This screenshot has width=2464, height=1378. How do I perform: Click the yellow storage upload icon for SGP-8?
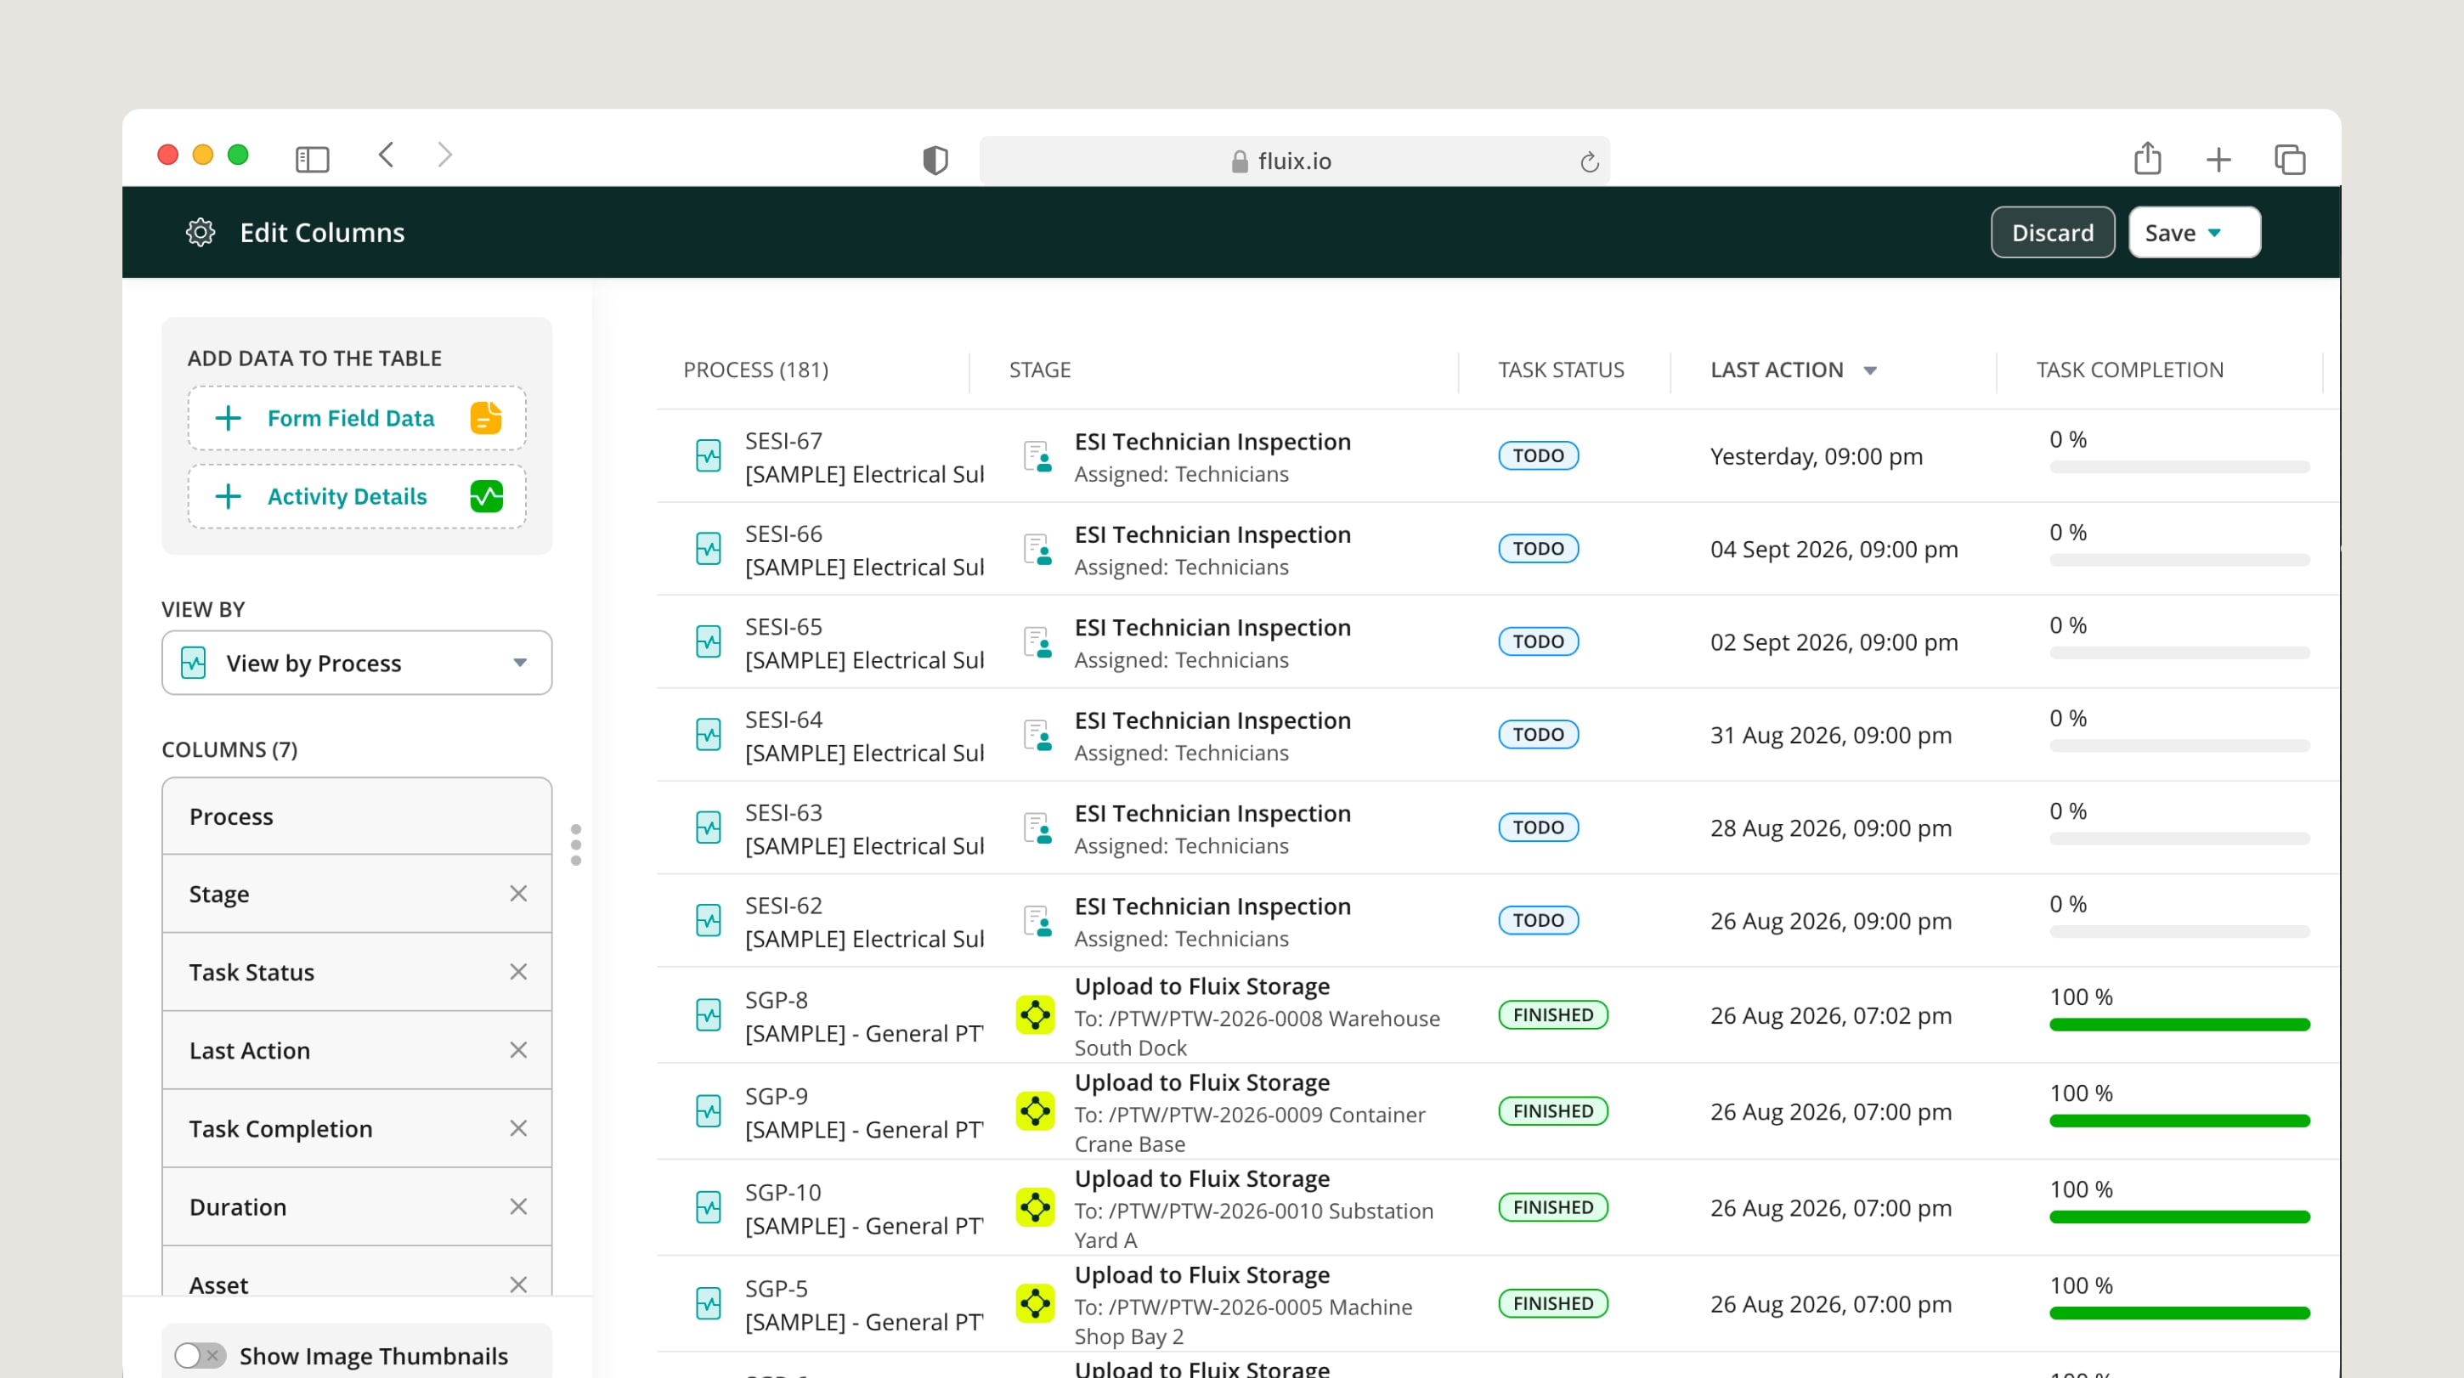coord(1035,1014)
